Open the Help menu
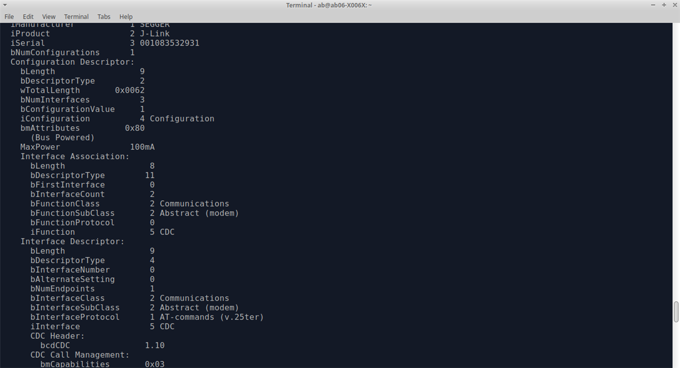This screenshot has height=368, width=680. click(126, 16)
